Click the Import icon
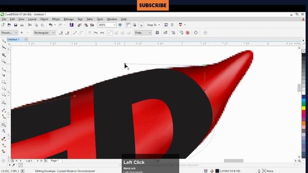The width and height of the screenshot is (308, 173). pos(79,25)
